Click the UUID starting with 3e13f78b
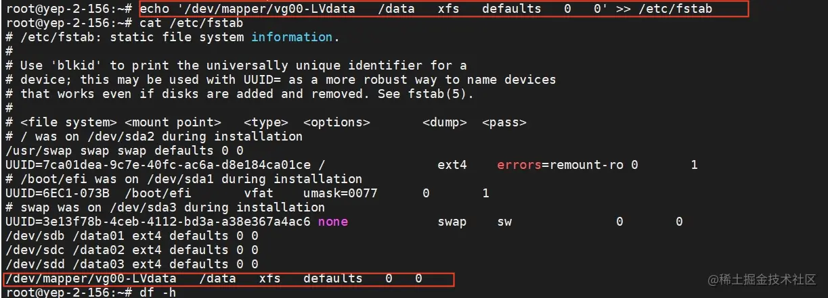 [158, 222]
